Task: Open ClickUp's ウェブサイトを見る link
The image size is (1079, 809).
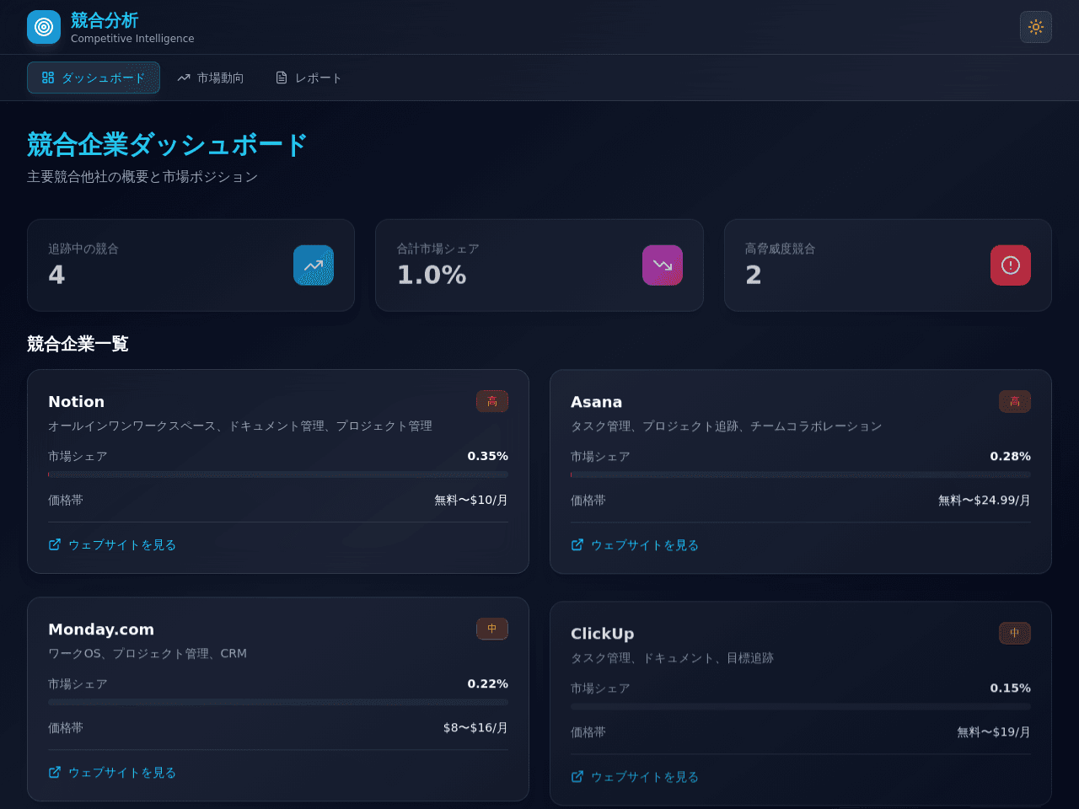Action: [x=635, y=777]
